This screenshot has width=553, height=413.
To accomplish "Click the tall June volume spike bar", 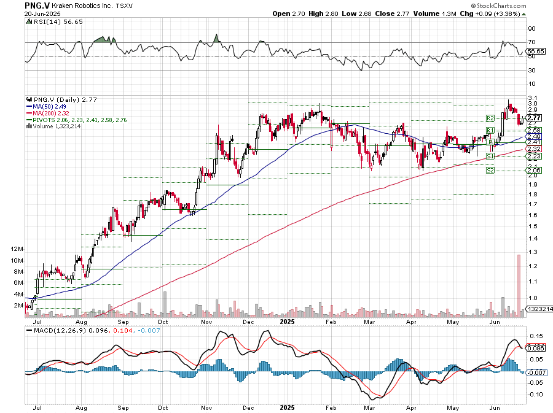I will point(519,285).
